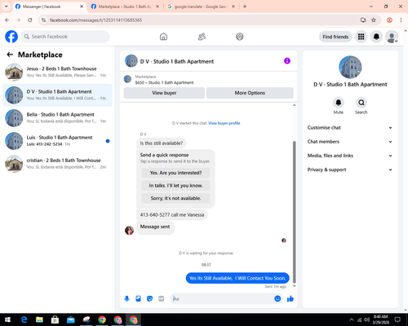Open the Windows notification center icon
The image size is (408, 326).
point(397,319)
